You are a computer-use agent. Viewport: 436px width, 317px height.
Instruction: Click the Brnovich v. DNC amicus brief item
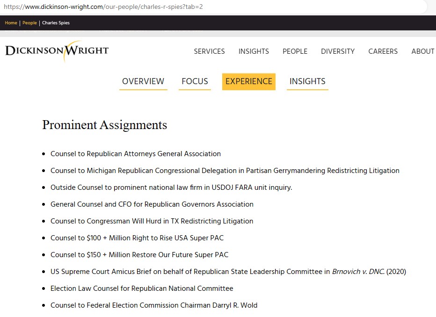(x=228, y=272)
